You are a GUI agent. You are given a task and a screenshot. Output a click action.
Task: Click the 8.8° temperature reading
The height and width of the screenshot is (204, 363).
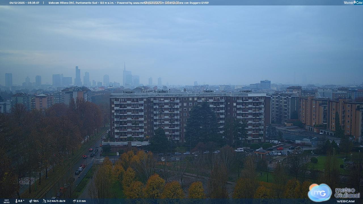(21, 201)
